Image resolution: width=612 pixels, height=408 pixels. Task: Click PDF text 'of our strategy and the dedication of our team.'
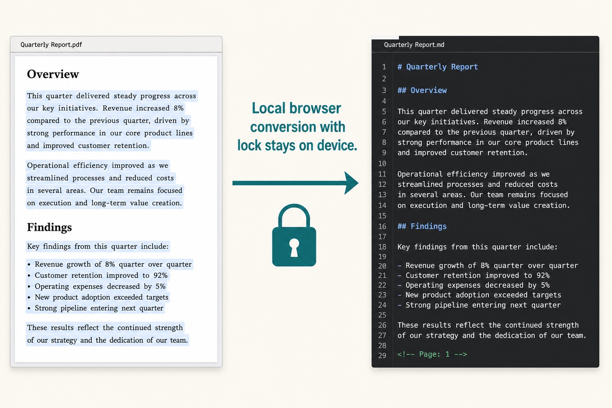click(107, 340)
